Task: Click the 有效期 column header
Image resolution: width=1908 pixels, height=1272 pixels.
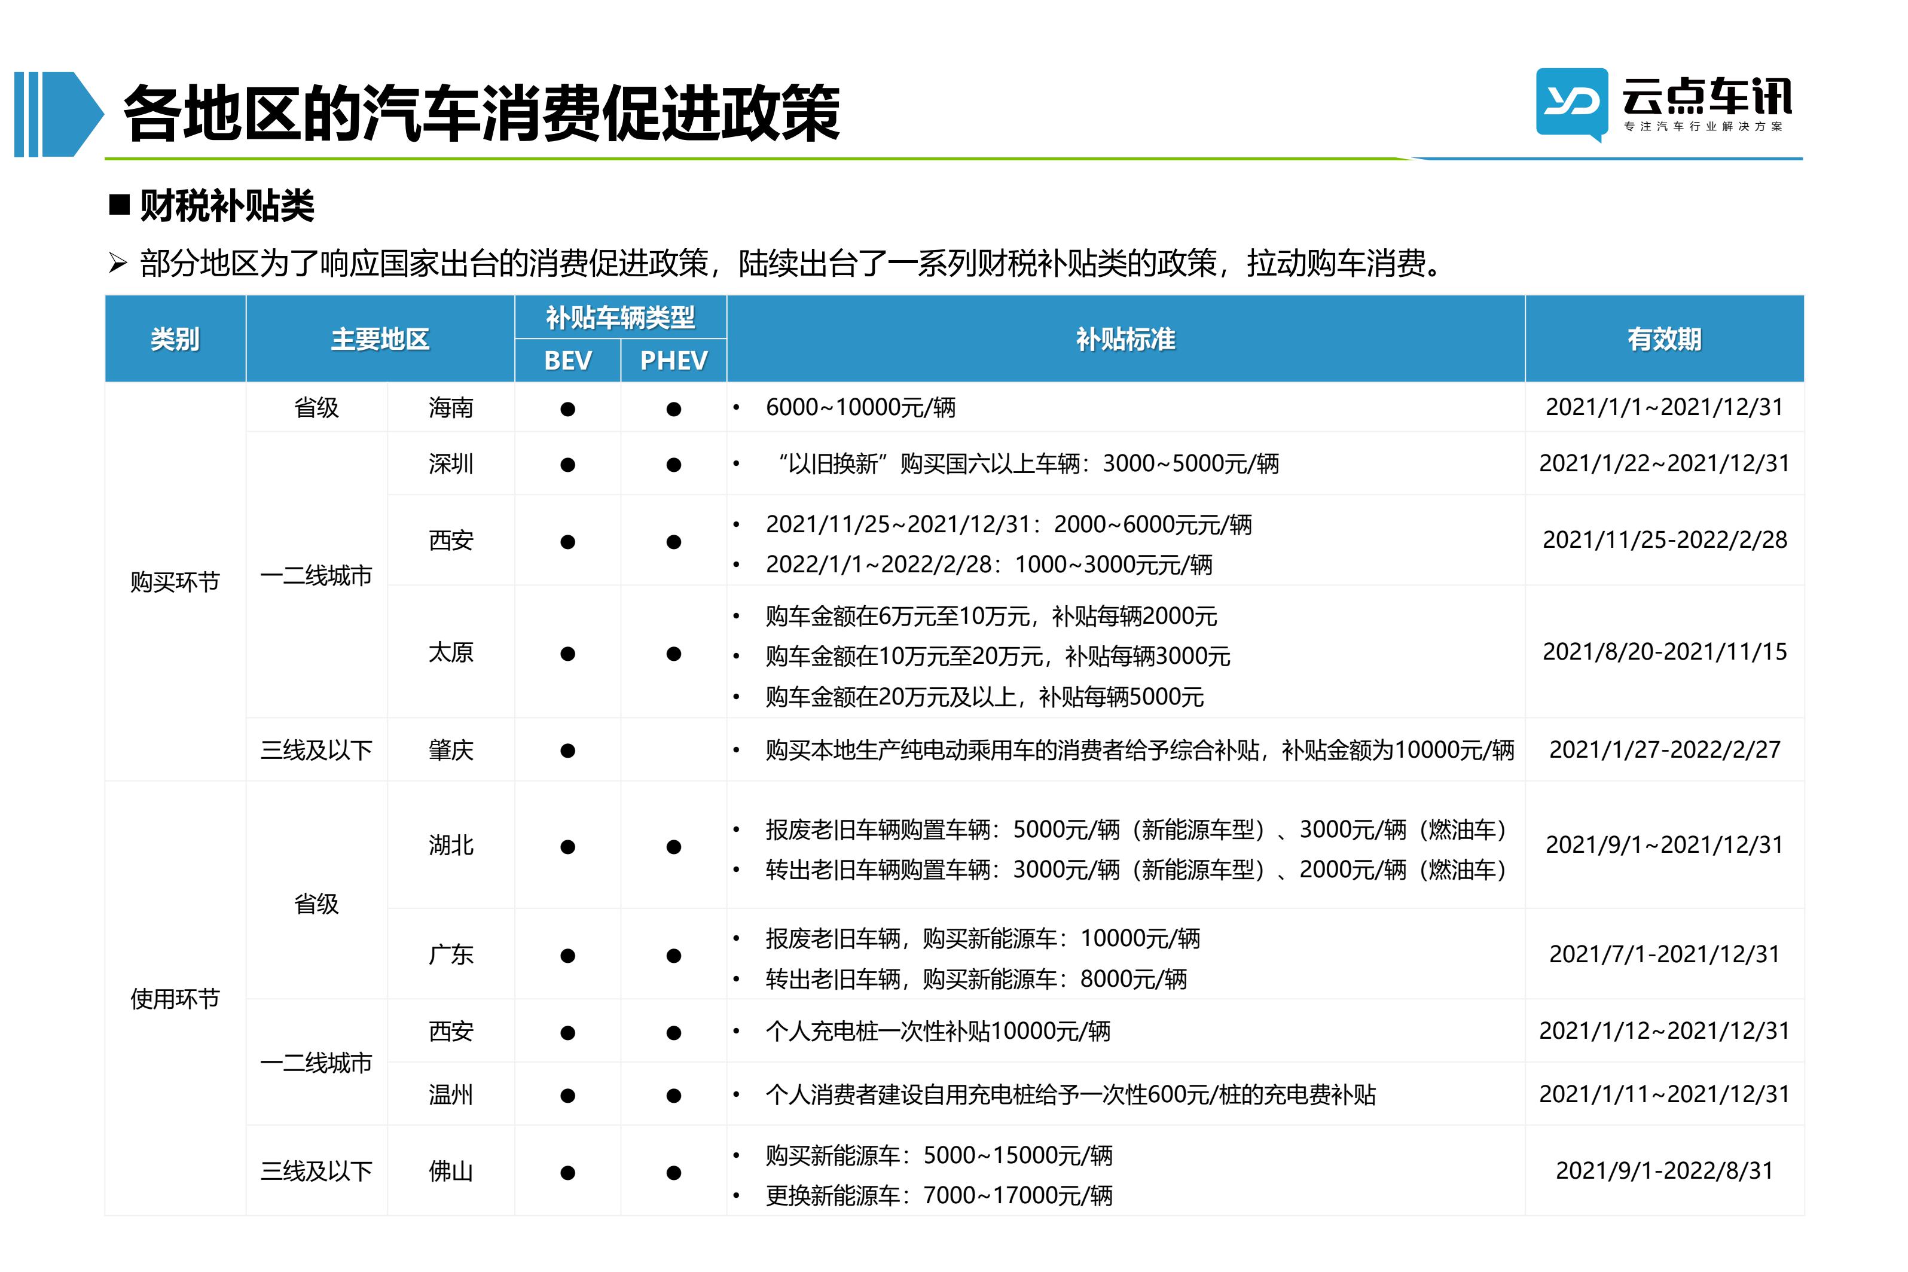Action: (1664, 339)
